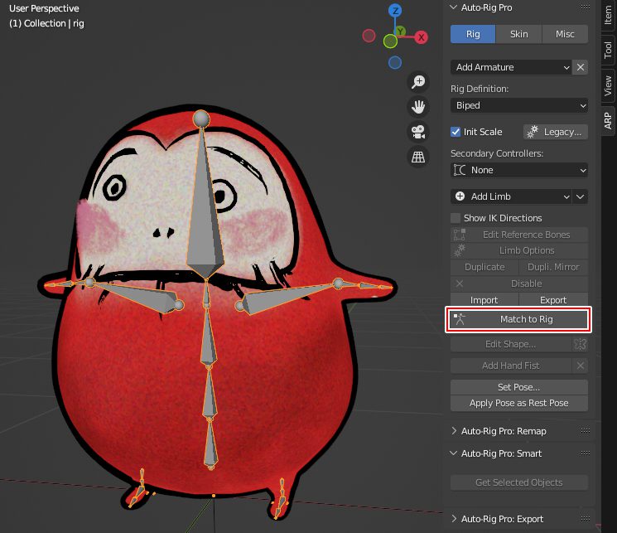Select the Item sidebar tab
Viewport: 617px width, 533px height.
pyautogui.click(x=608, y=16)
